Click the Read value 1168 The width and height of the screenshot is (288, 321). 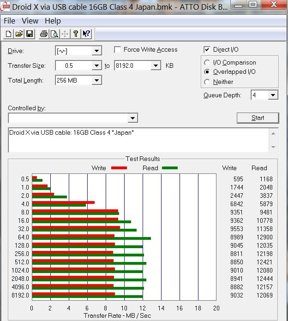(266, 179)
